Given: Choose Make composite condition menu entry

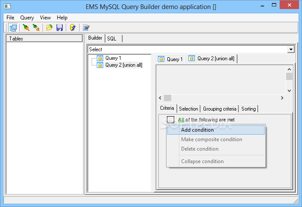Looking at the screenshot, I should click(x=216, y=139).
